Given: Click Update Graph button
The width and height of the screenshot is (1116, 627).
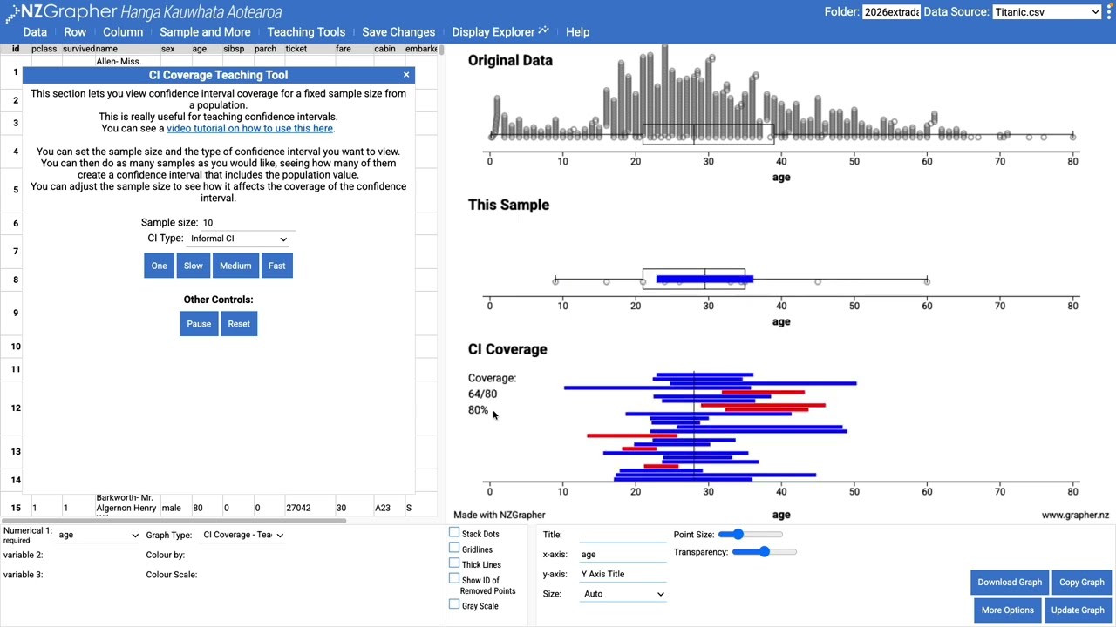Looking at the screenshot, I should (1078, 610).
